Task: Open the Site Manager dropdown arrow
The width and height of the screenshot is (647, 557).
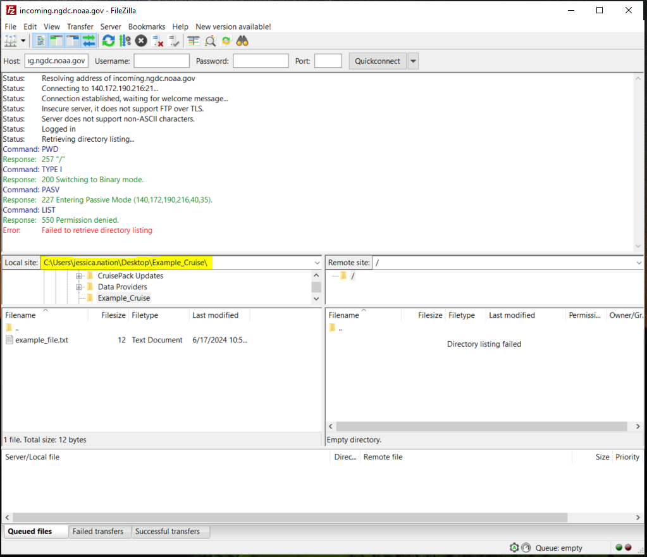Action: point(23,41)
